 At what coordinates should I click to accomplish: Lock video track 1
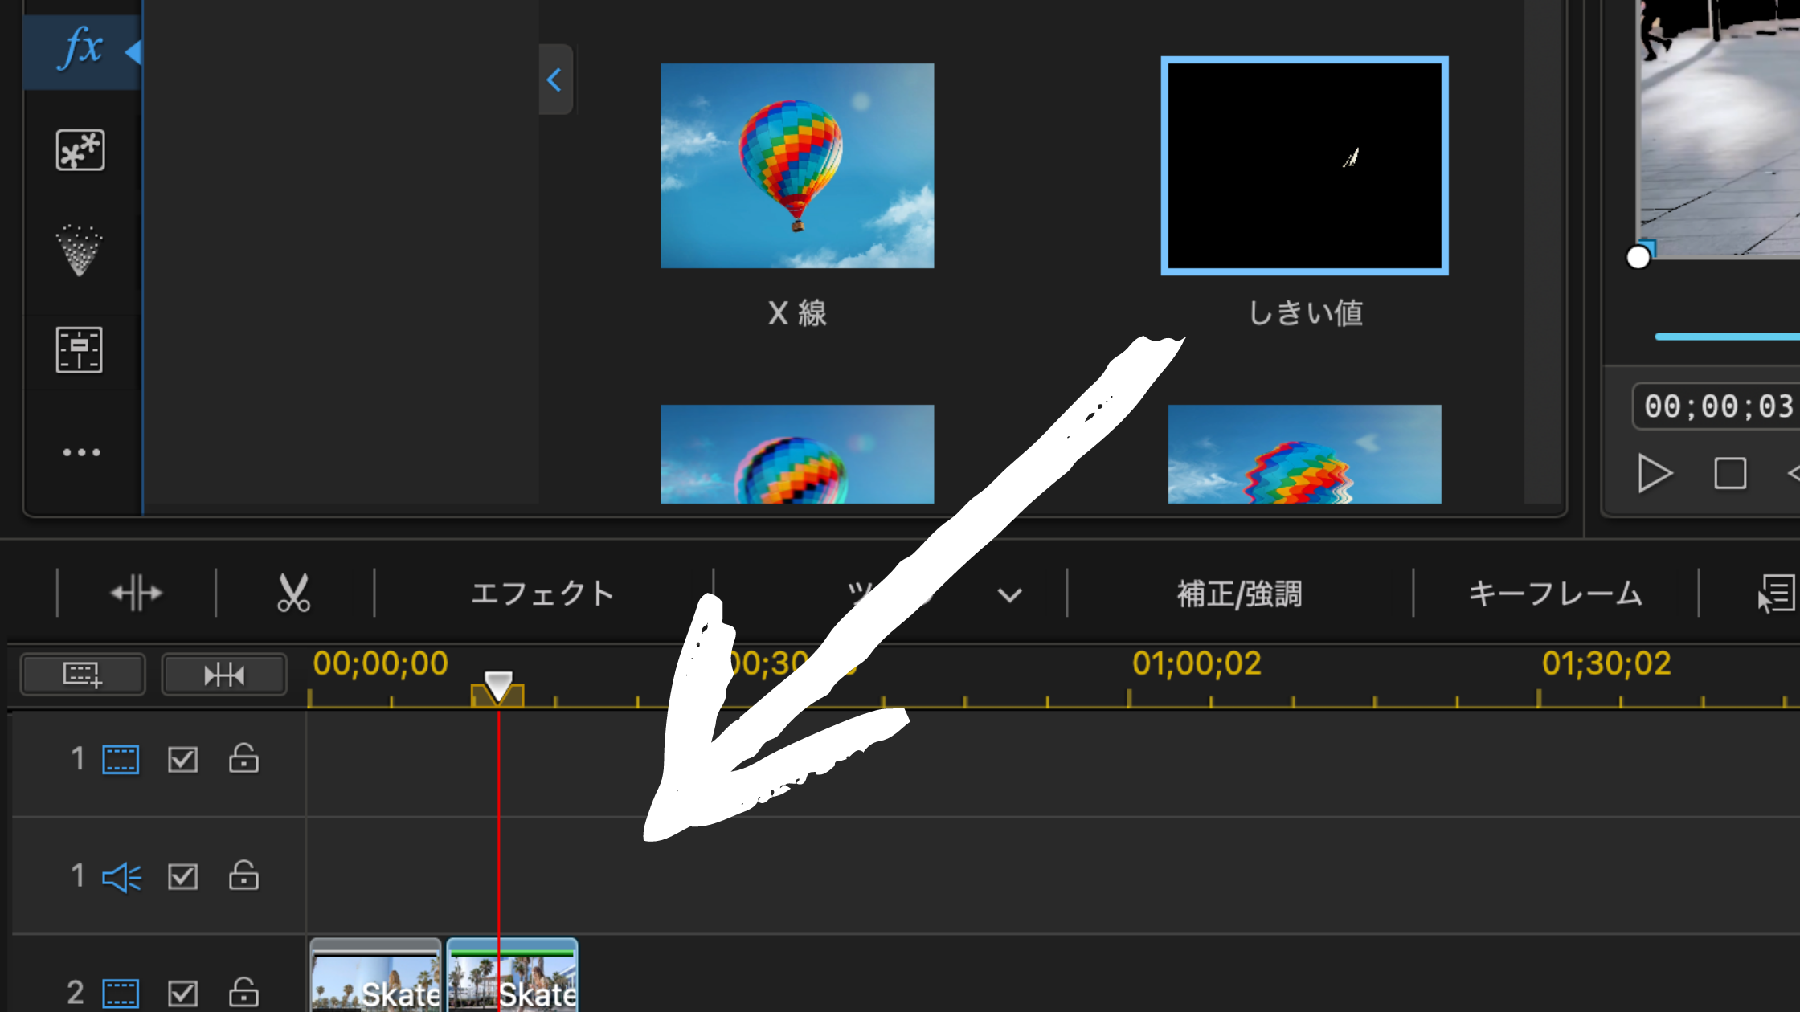click(243, 759)
